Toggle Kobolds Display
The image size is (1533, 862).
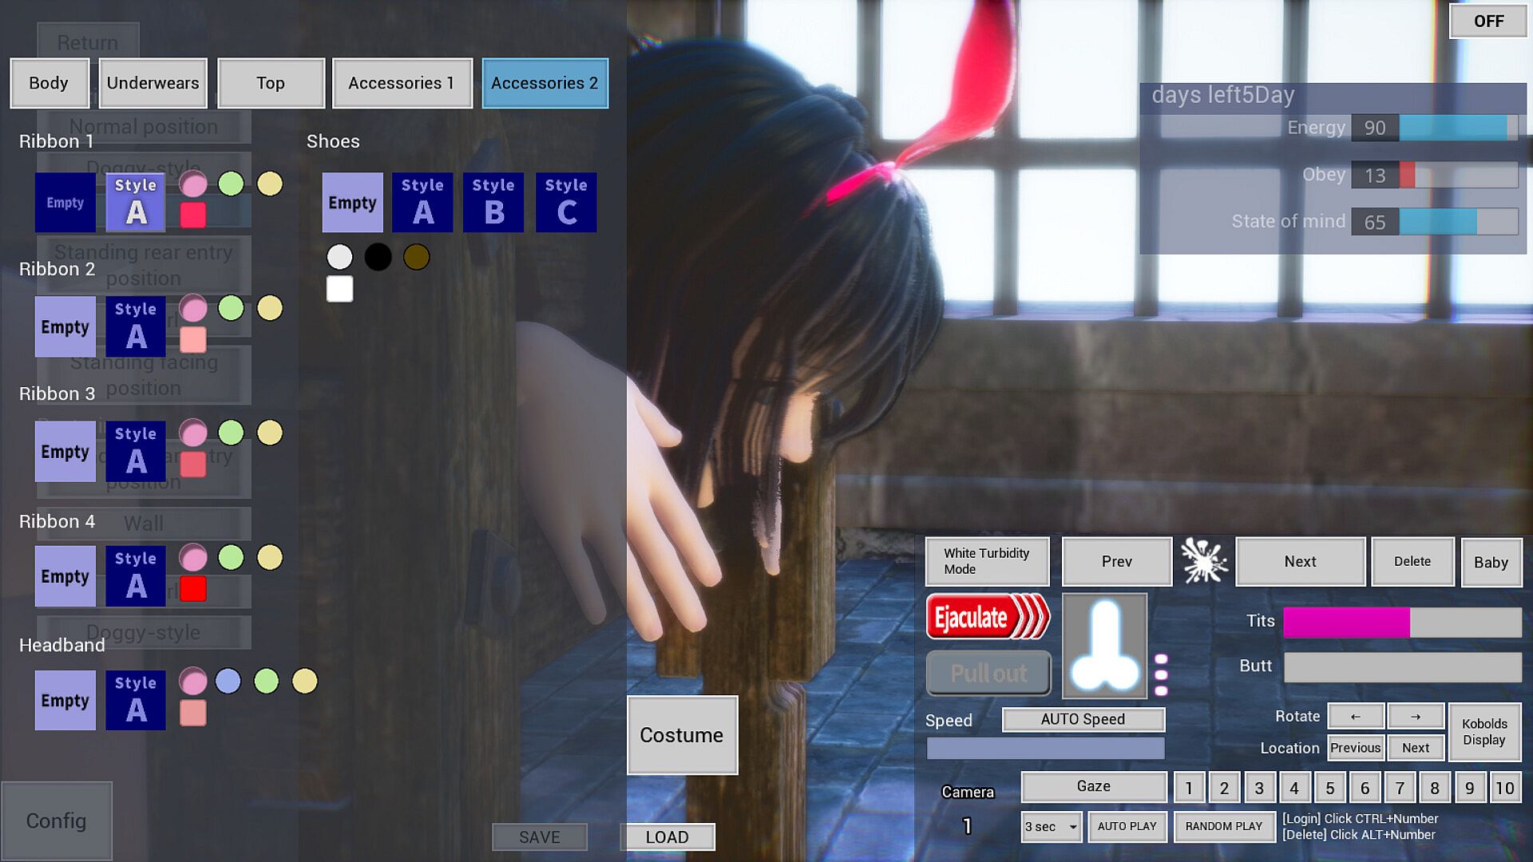1484,732
